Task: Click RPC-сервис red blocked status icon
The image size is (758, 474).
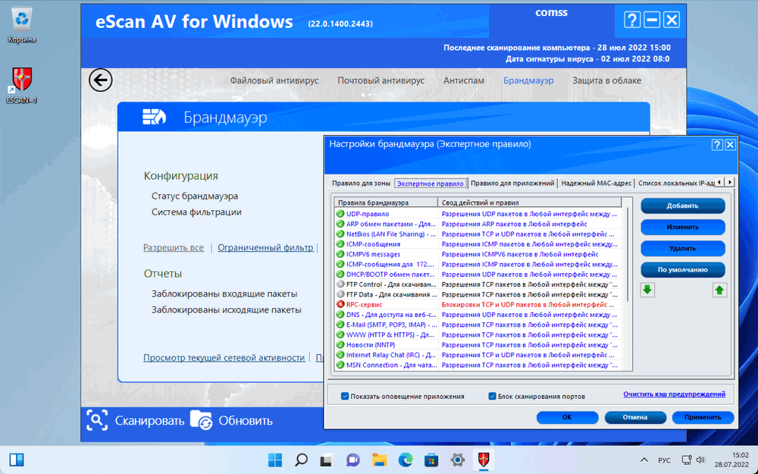Action: pyautogui.click(x=340, y=305)
